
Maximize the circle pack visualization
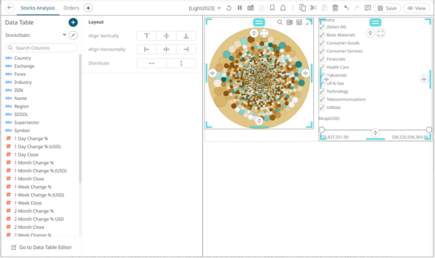click(x=309, y=22)
